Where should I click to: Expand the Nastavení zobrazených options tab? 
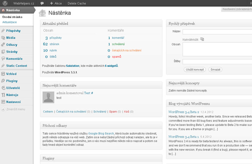(237, 9)
